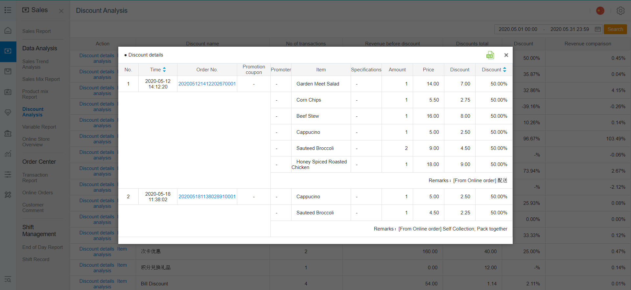Open Discount details for Bill Discount row
The image size is (631, 290).
coord(97,281)
